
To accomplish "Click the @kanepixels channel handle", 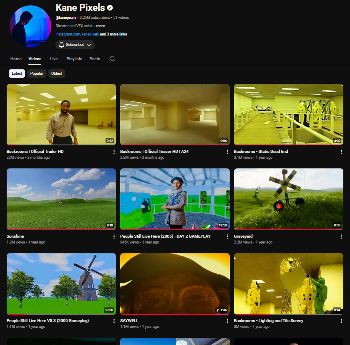I will point(66,18).
